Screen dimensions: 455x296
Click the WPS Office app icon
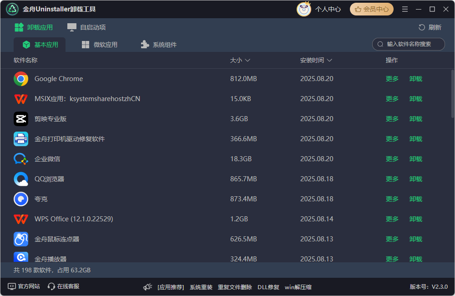pos(21,219)
